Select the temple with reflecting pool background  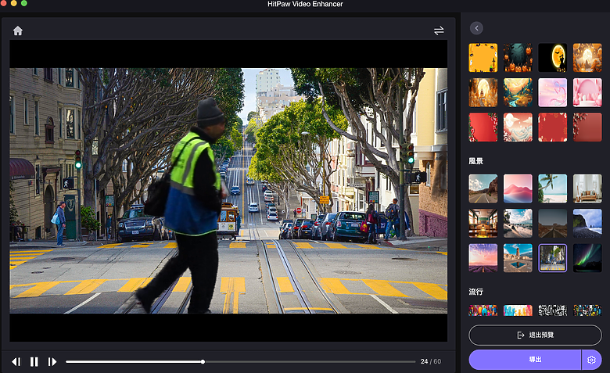tap(518, 258)
